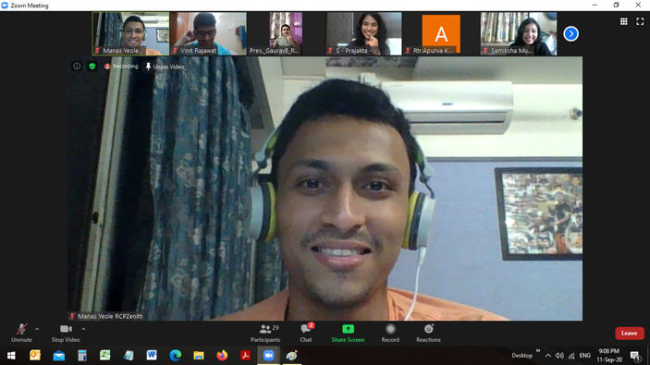Switch to gallery view grid icon
Image resolution: width=650 pixels, height=365 pixels.
coord(623,21)
